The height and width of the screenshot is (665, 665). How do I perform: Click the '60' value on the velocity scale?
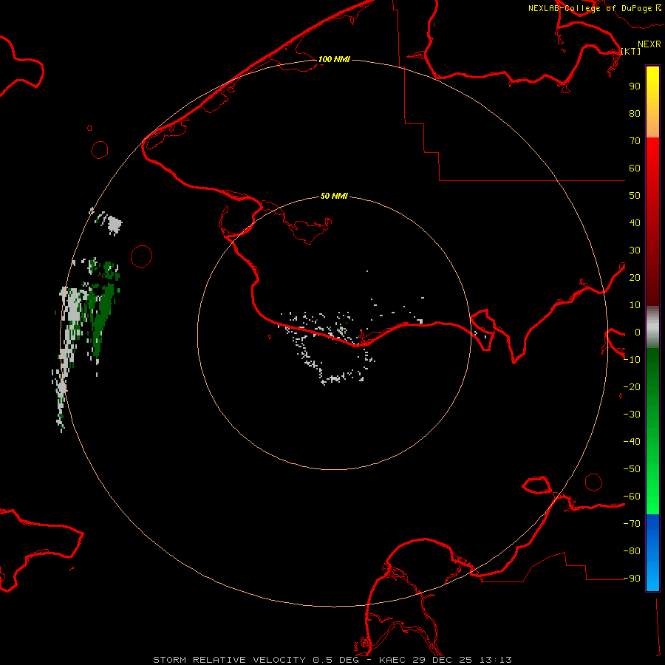[x=635, y=168]
